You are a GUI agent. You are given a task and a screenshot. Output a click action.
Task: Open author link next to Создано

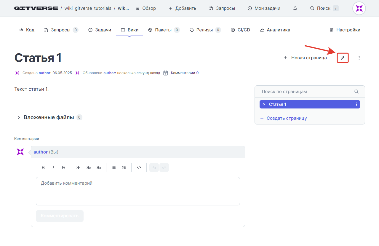[45, 73]
